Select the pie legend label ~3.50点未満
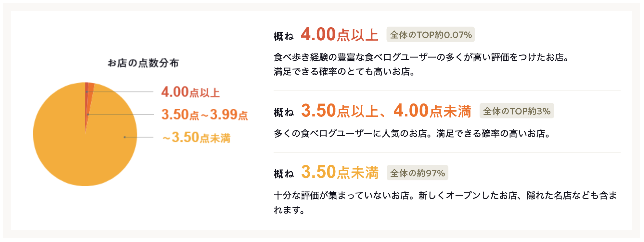The height and width of the screenshot is (242, 644). 197,138
